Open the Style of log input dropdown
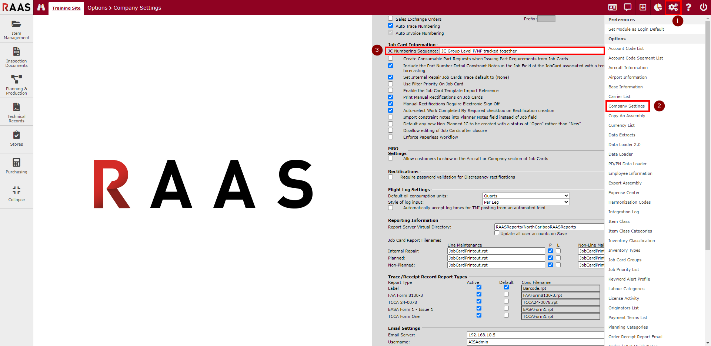 525,202
